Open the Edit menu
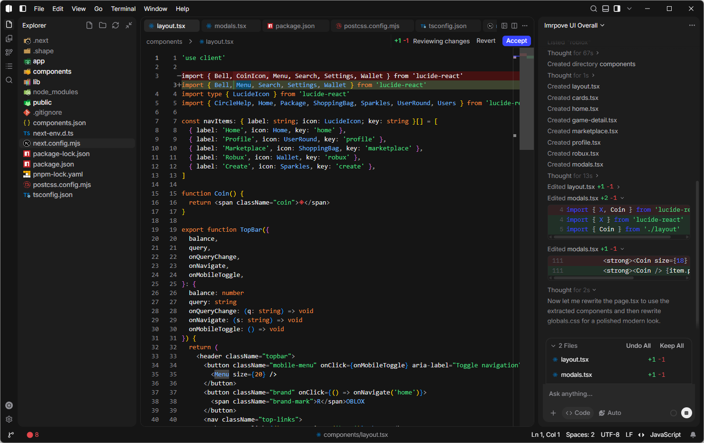704x443 pixels. (x=58, y=9)
